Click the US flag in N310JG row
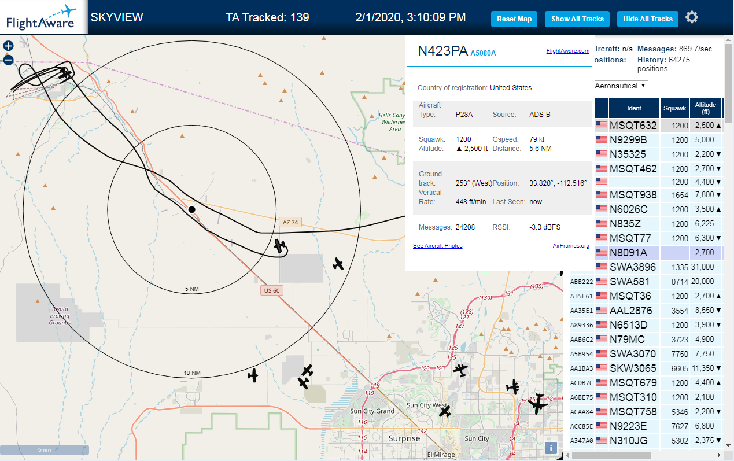The width and height of the screenshot is (734, 461). (602, 440)
